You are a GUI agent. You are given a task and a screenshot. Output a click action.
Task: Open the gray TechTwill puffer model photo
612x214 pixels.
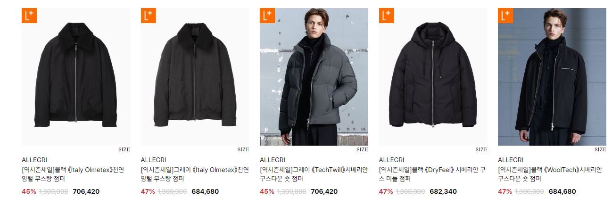coord(314,77)
